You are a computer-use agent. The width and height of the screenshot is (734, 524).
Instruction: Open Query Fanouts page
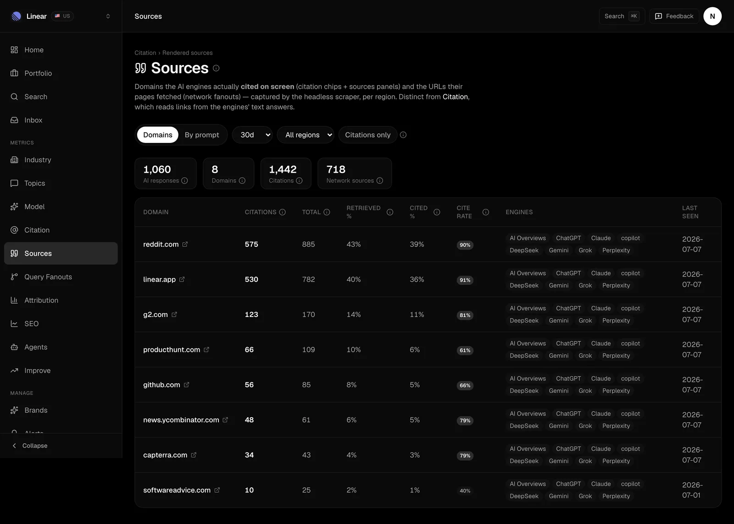tap(61, 277)
